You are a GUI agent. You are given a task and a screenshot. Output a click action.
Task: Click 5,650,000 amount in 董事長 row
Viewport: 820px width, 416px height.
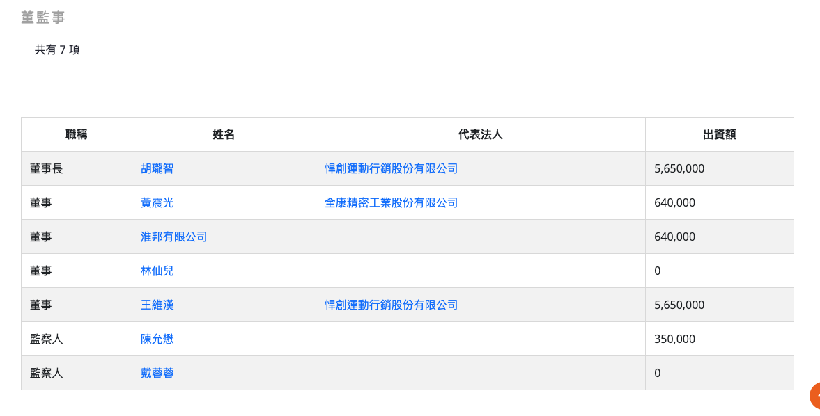click(679, 168)
